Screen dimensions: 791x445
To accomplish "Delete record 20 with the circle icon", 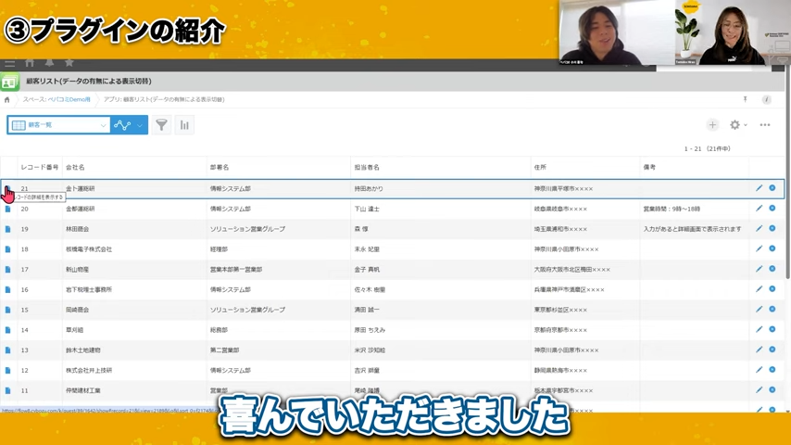I will click(x=772, y=208).
